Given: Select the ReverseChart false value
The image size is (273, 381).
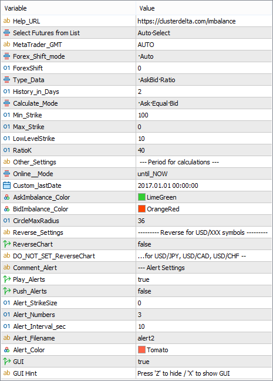Looking at the screenshot, I should (204, 244).
